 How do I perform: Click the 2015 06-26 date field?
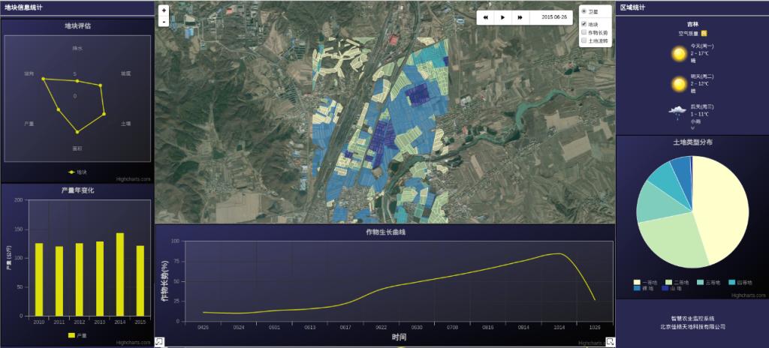click(553, 16)
